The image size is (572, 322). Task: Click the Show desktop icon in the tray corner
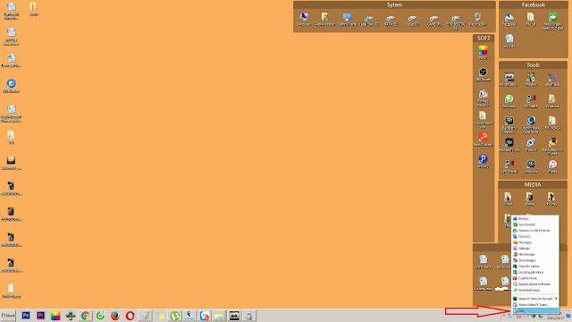coord(568,316)
